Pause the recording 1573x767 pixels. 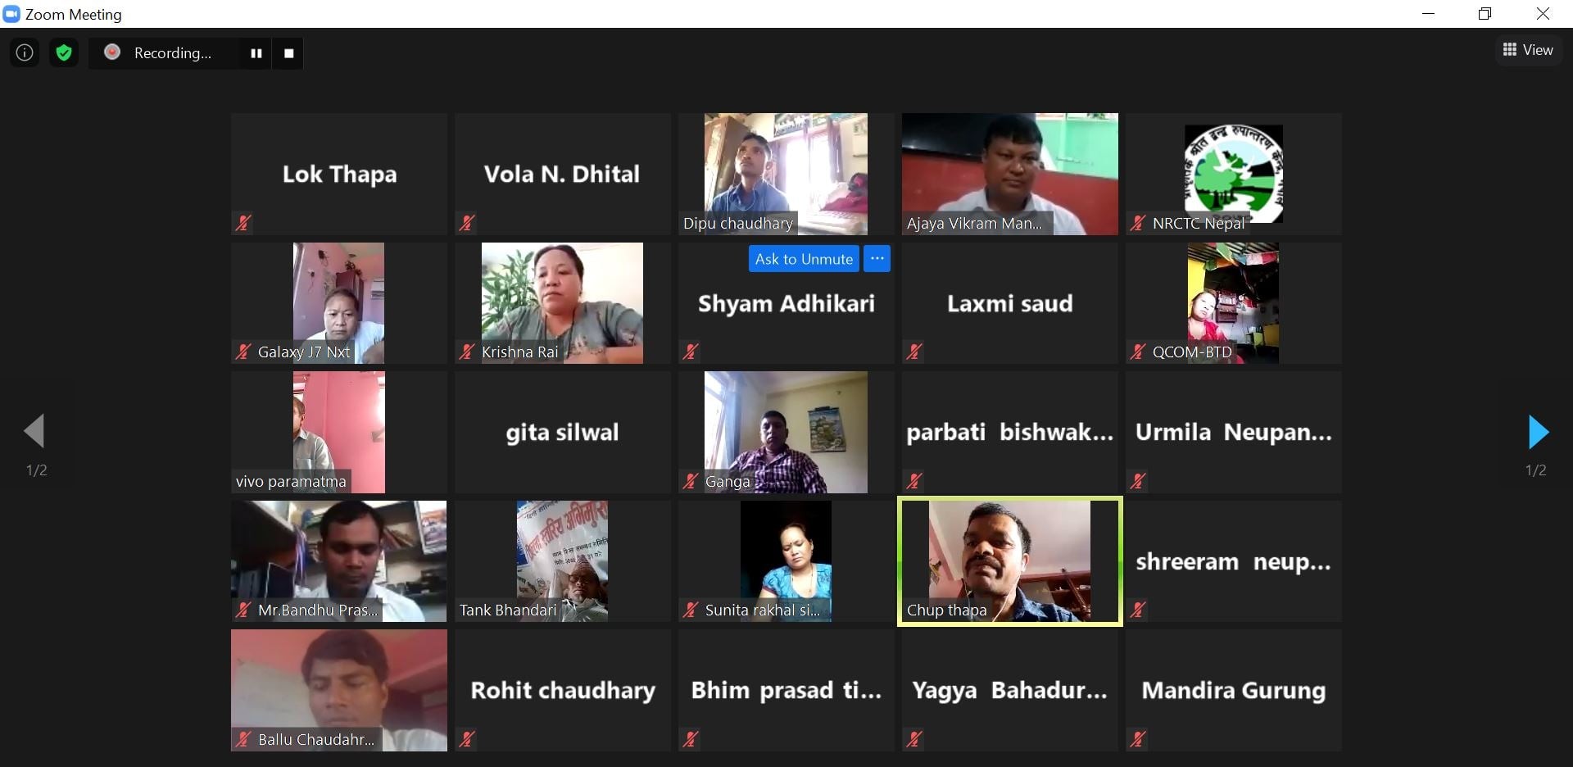coord(256,53)
